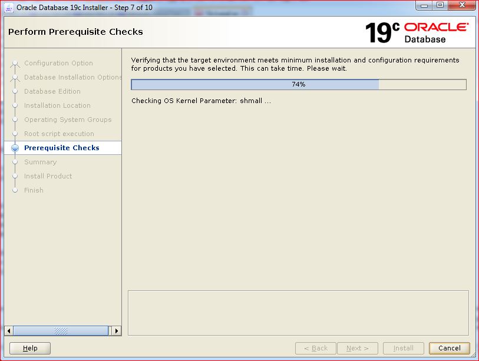The image size is (479, 361).
Task: Click the Install Product step circle marker
Action: (15, 176)
